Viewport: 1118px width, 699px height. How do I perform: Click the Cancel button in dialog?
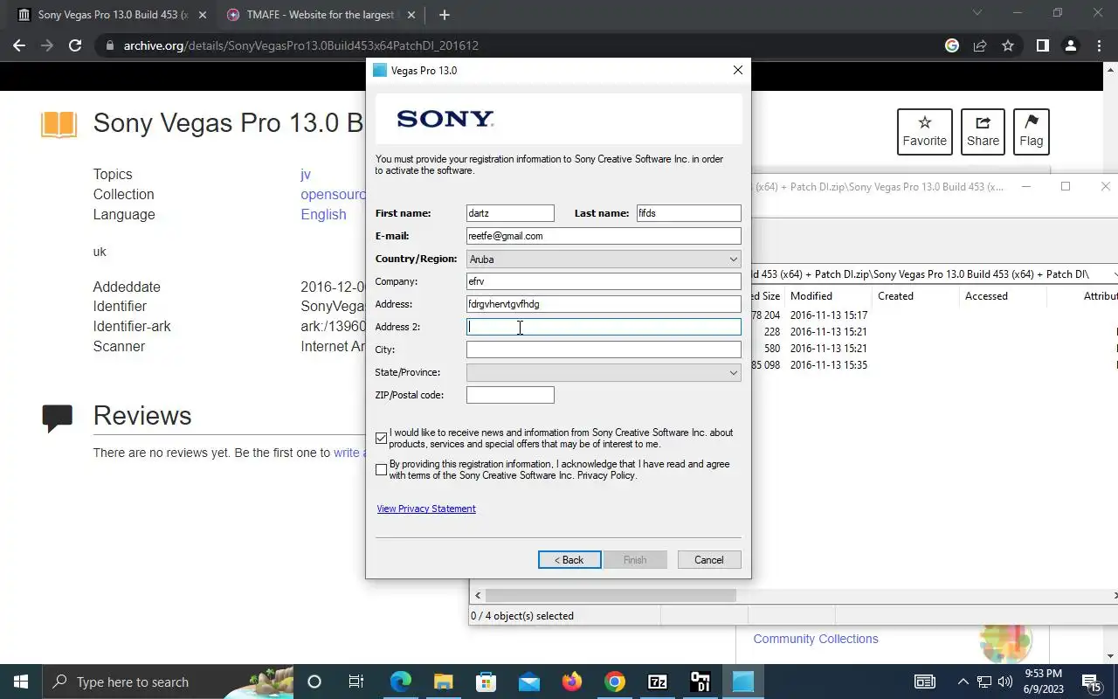(709, 560)
